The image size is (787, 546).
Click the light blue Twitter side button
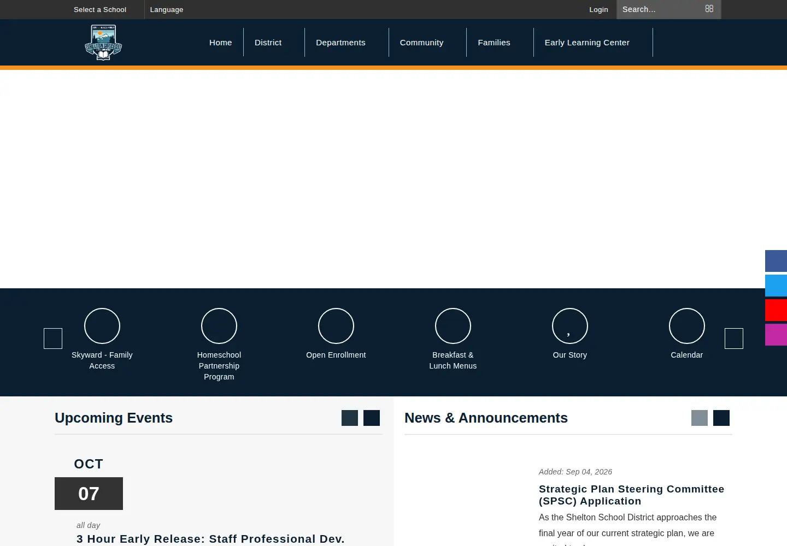click(776, 286)
